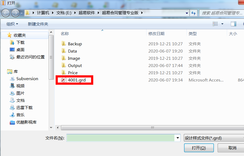Click the 打开(O) button
The width and height of the screenshot is (244, 156).
click(x=199, y=148)
